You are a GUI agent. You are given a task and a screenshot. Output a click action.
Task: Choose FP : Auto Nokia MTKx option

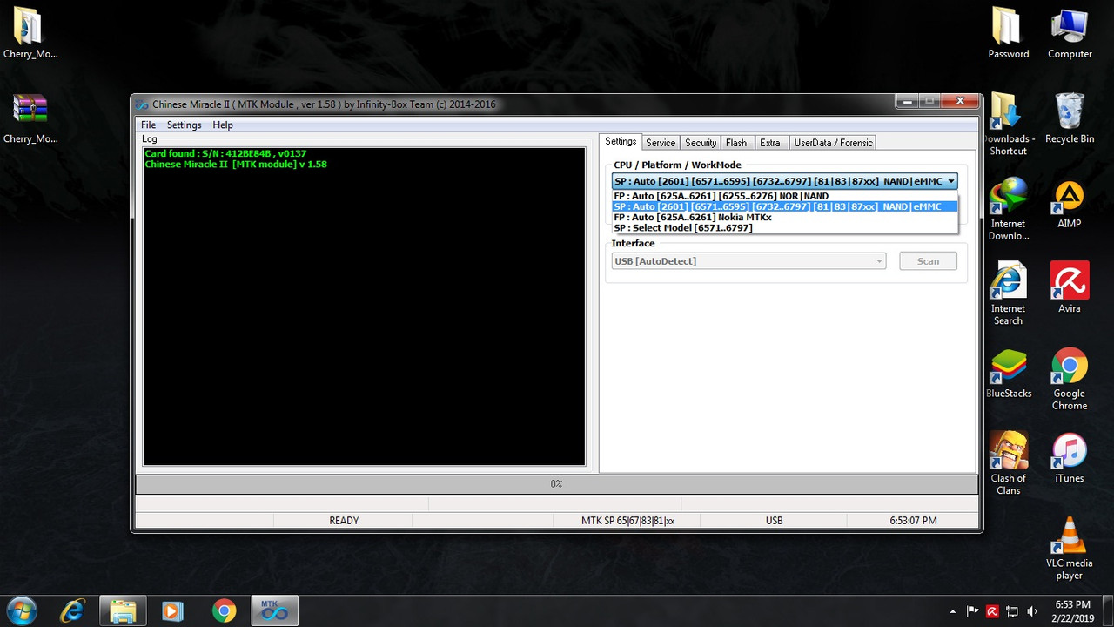784,217
